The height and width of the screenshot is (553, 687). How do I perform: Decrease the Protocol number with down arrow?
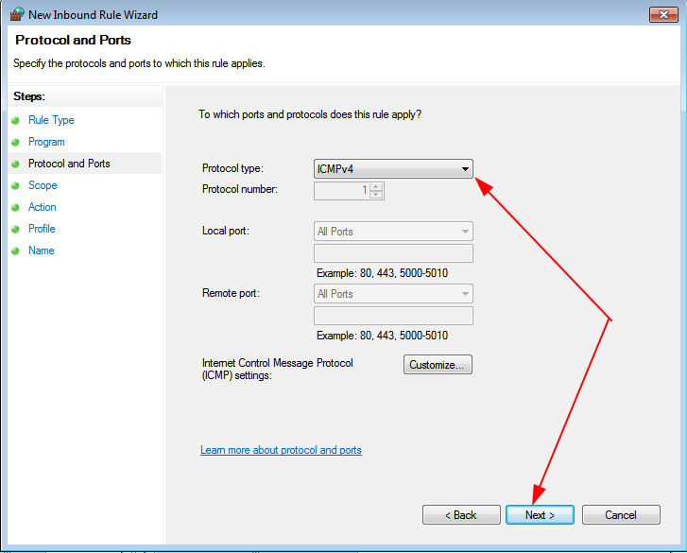click(x=376, y=195)
